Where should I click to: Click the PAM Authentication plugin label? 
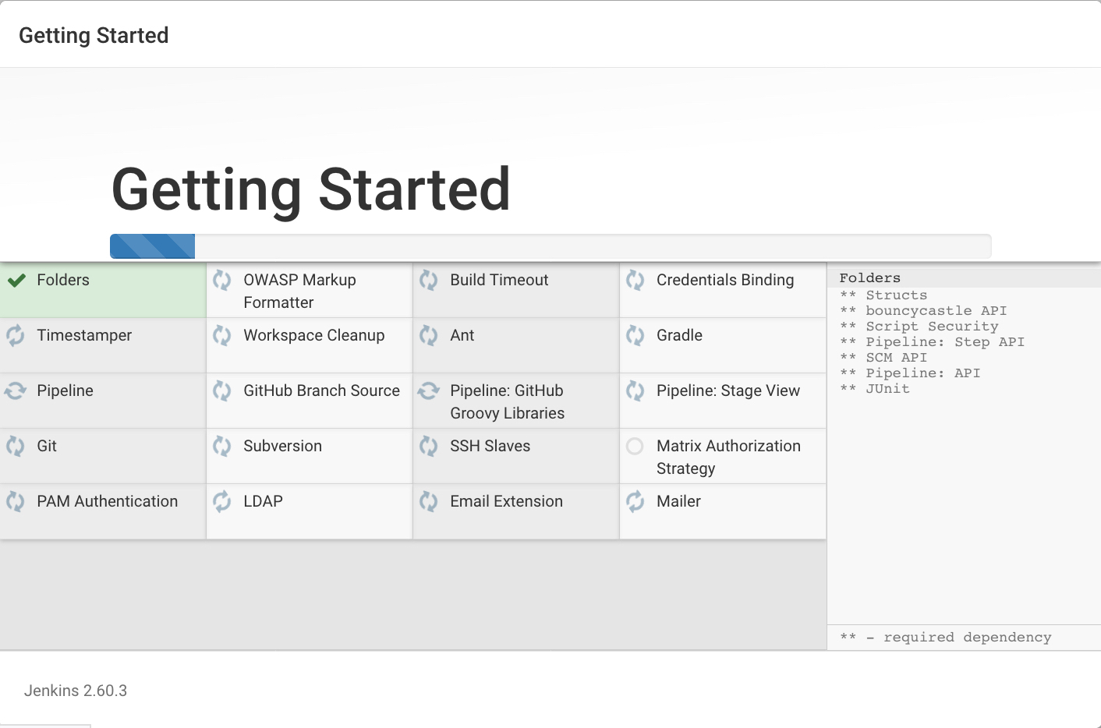tap(107, 502)
